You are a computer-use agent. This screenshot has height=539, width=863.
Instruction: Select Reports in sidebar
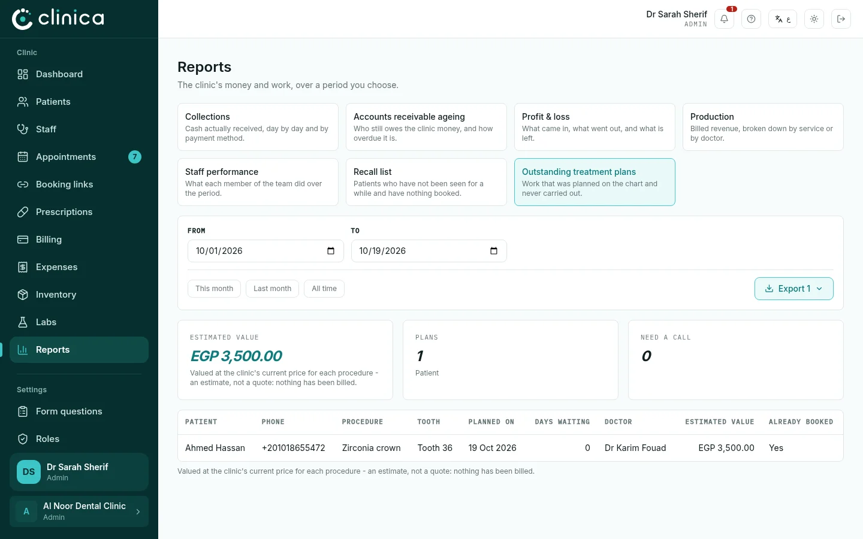point(79,350)
